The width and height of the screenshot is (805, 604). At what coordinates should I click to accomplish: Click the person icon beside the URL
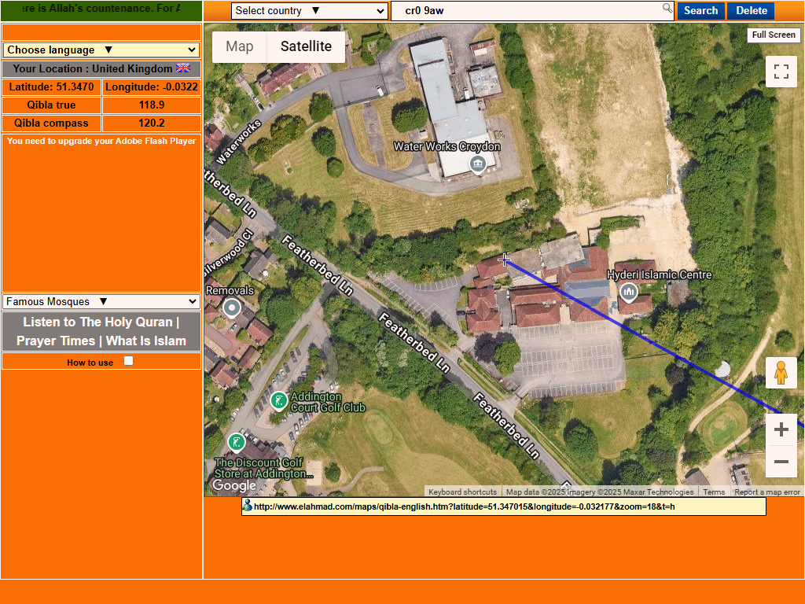247,506
